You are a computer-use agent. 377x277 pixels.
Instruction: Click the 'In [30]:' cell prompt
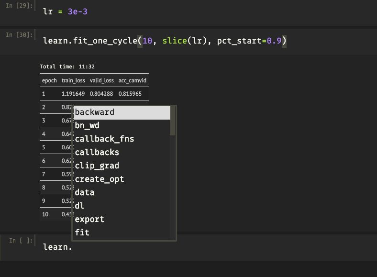point(19,35)
